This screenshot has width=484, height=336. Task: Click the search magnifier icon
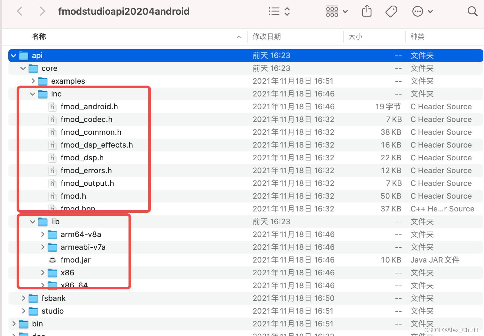point(472,11)
